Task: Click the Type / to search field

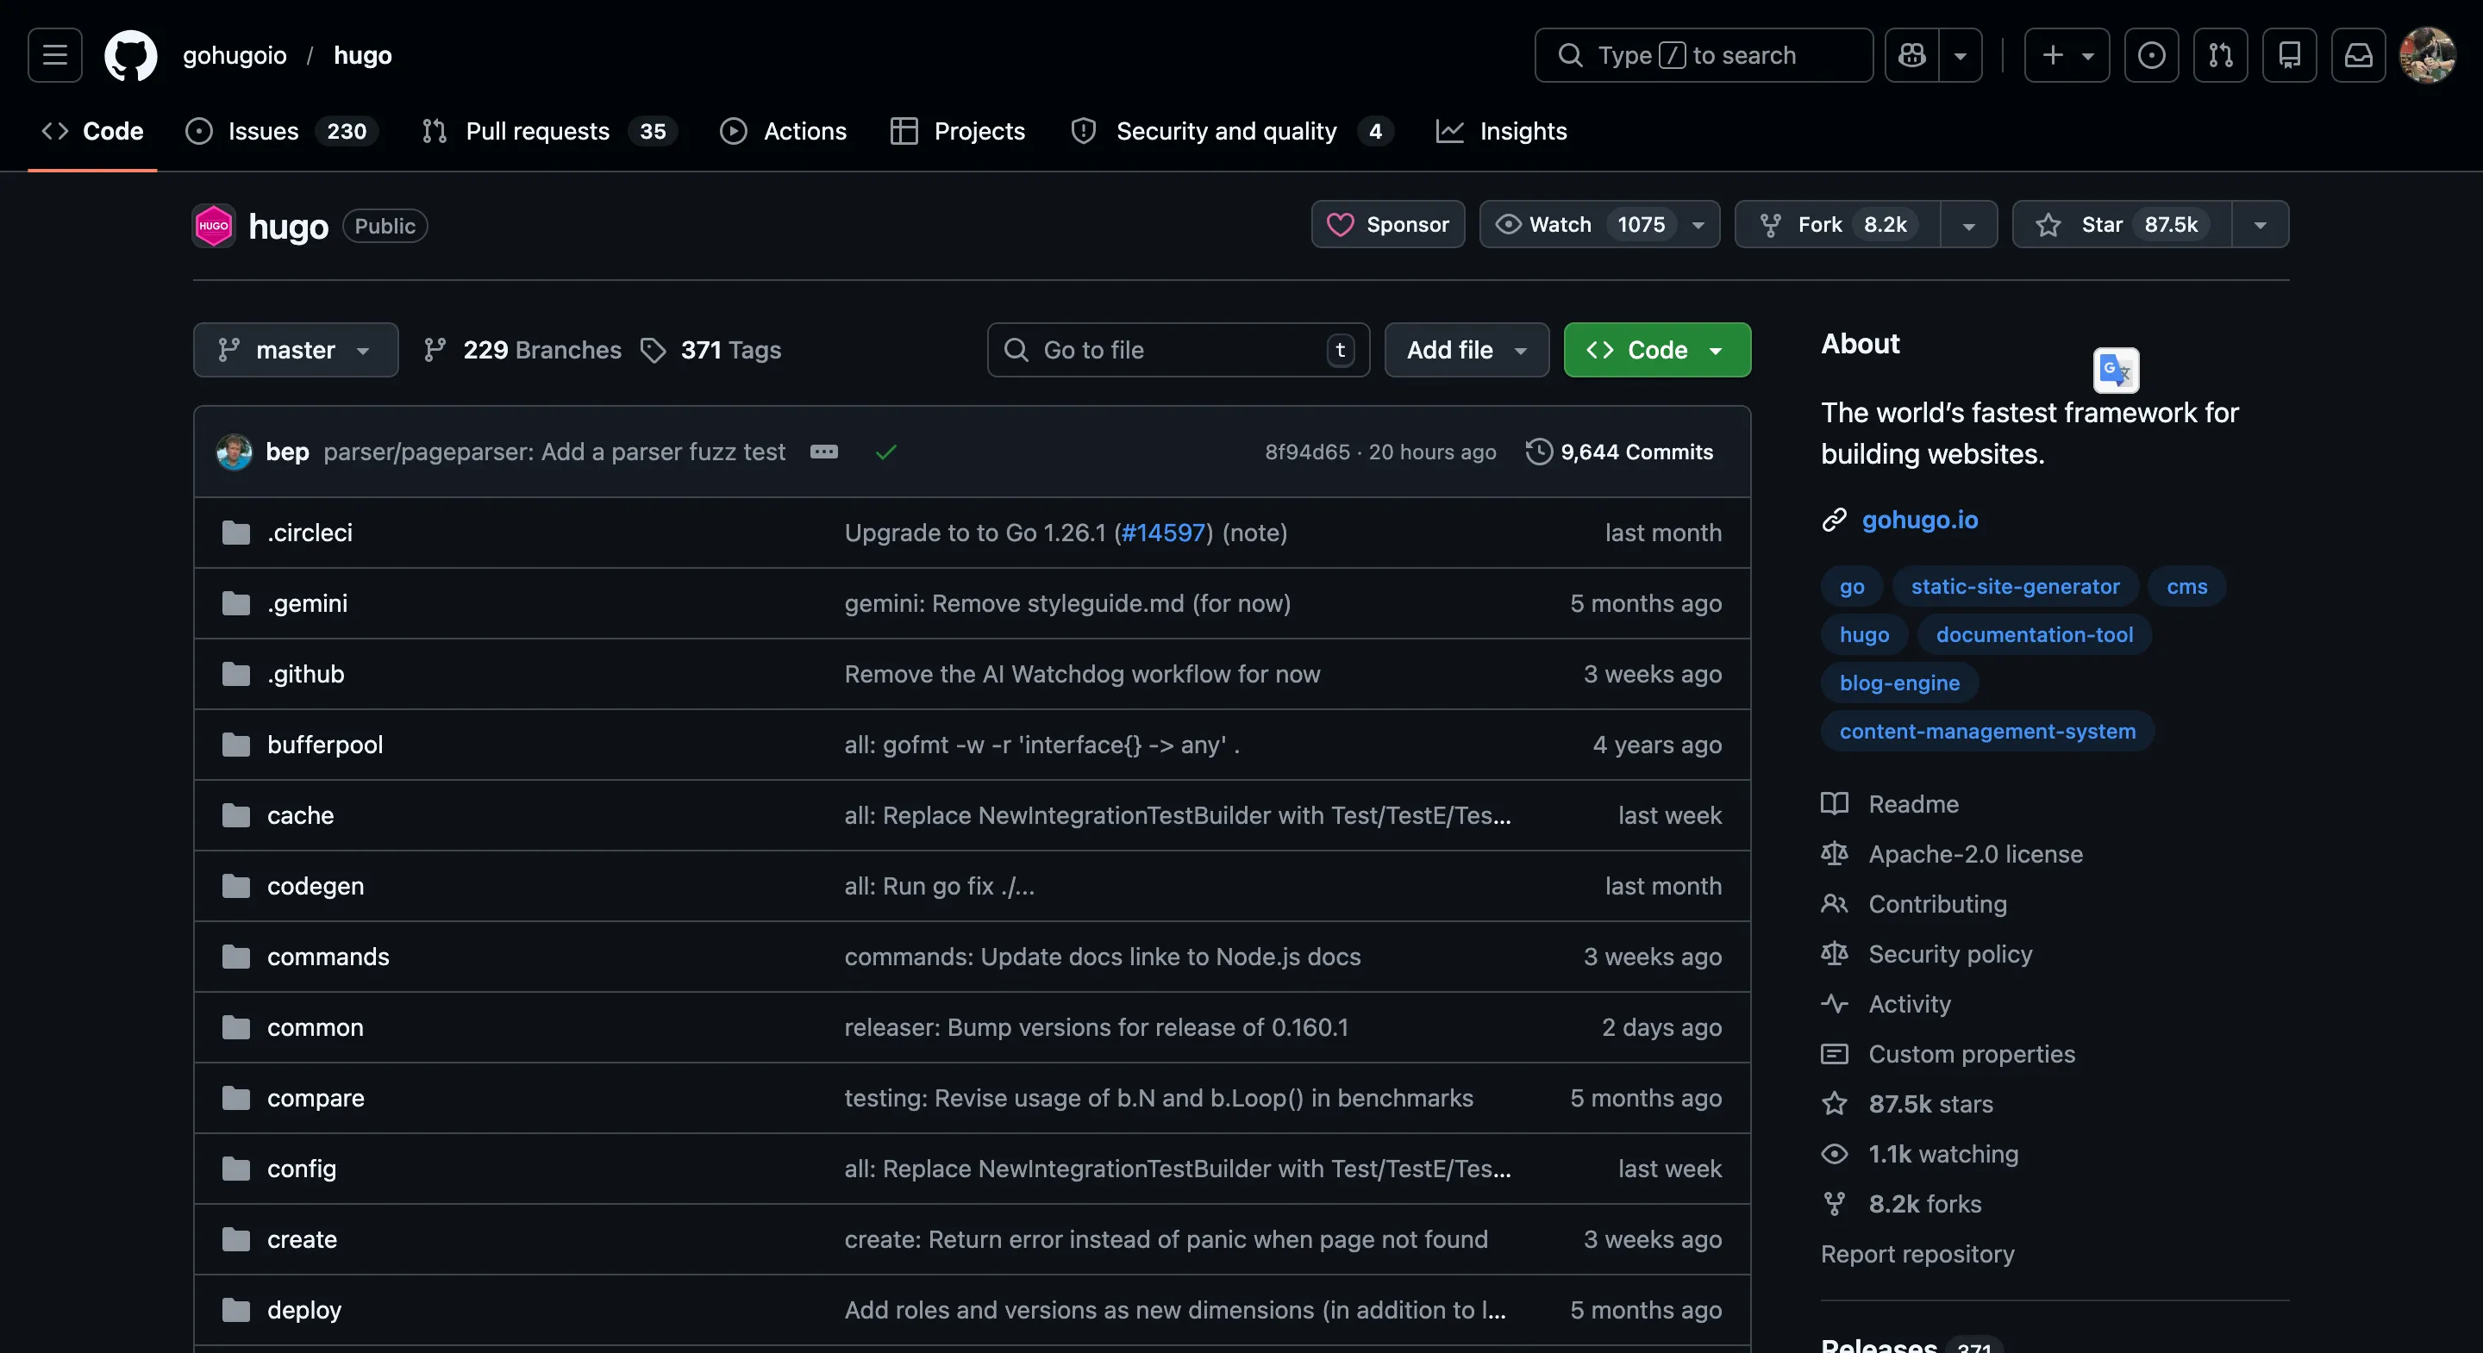Action: point(1704,55)
